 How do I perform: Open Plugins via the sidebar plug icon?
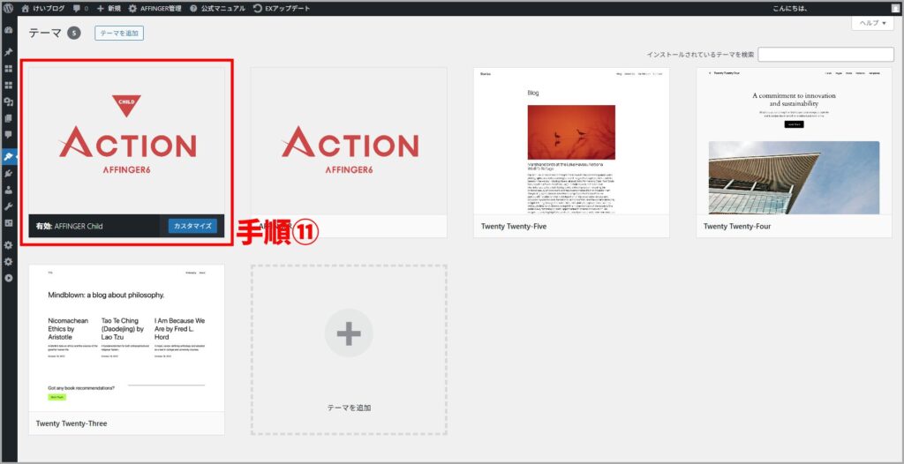(9, 174)
